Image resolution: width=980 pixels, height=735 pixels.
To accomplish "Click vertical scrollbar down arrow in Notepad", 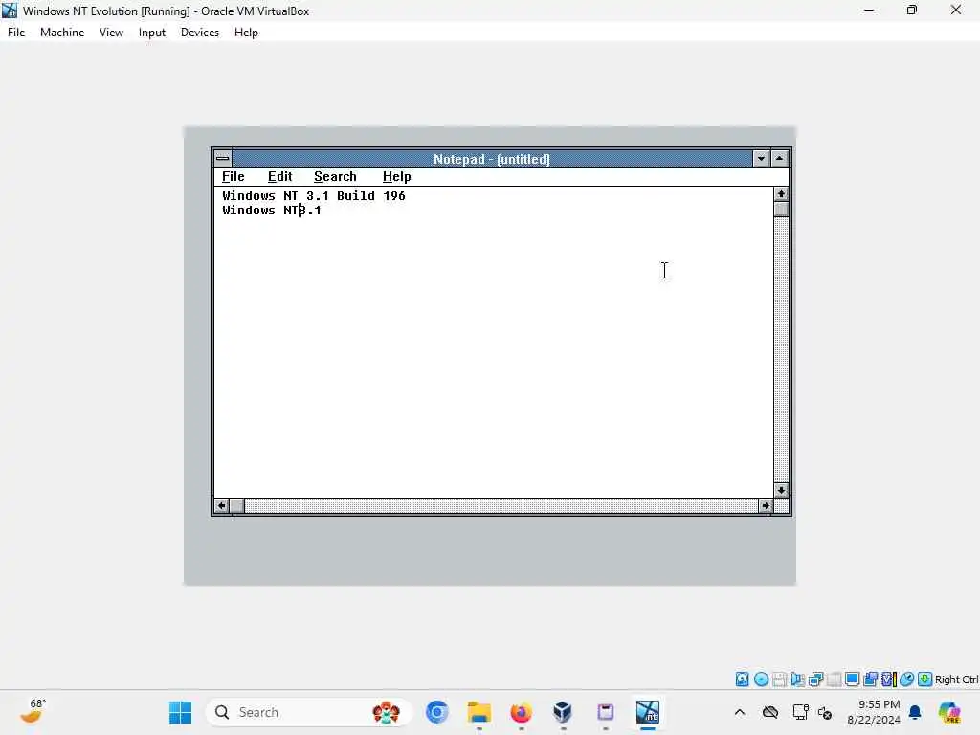I will coord(781,491).
